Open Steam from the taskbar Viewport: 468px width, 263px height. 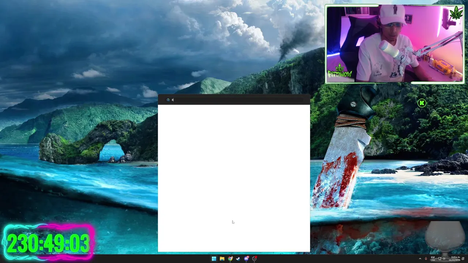point(238,259)
